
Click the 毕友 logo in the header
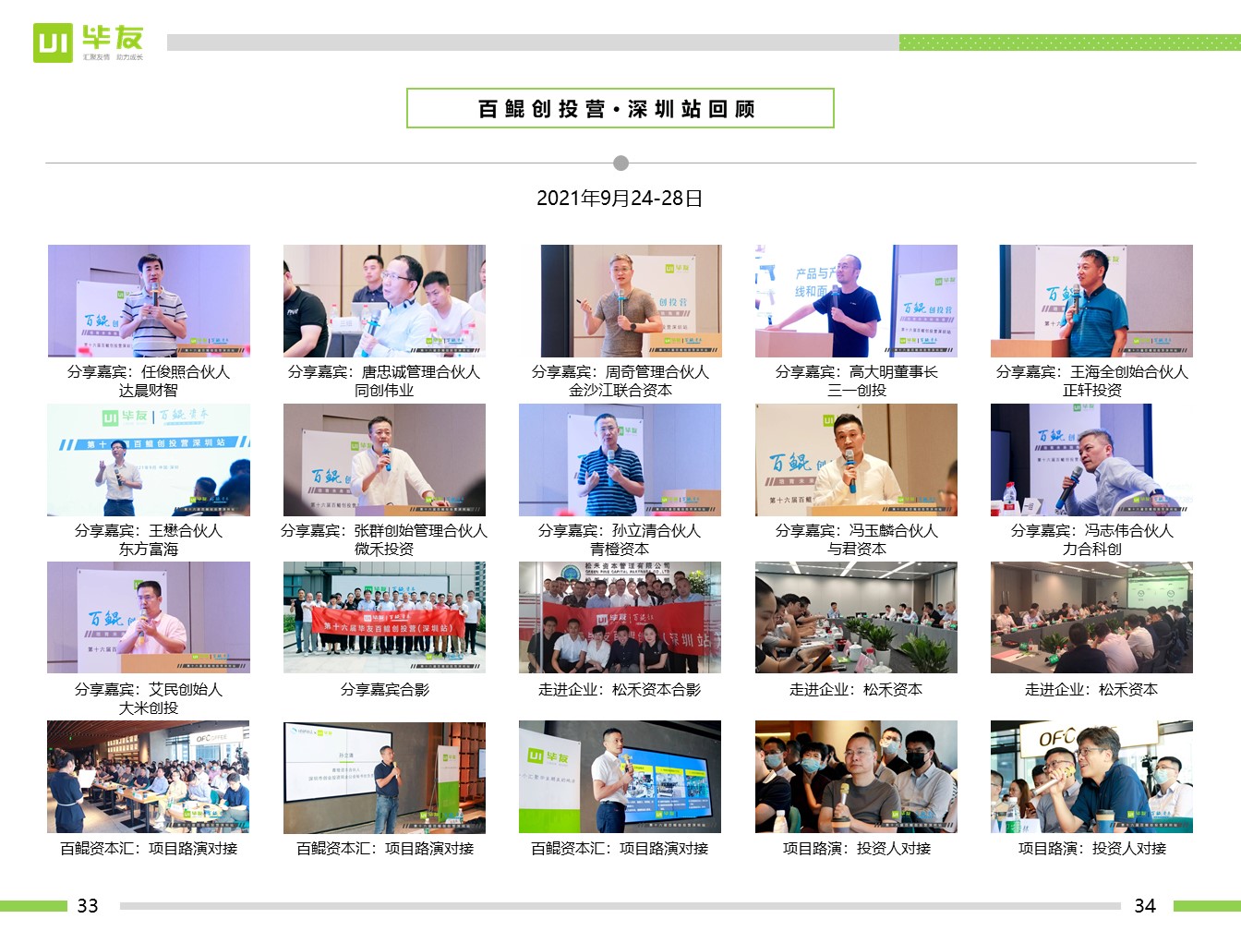tap(89, 42)
